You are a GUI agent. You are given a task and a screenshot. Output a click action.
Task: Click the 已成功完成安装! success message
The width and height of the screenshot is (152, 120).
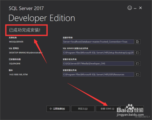(x=25, y=30)
